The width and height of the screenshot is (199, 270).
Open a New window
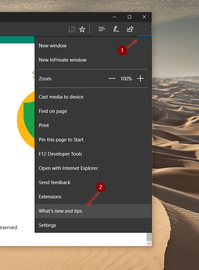[53, 46]
